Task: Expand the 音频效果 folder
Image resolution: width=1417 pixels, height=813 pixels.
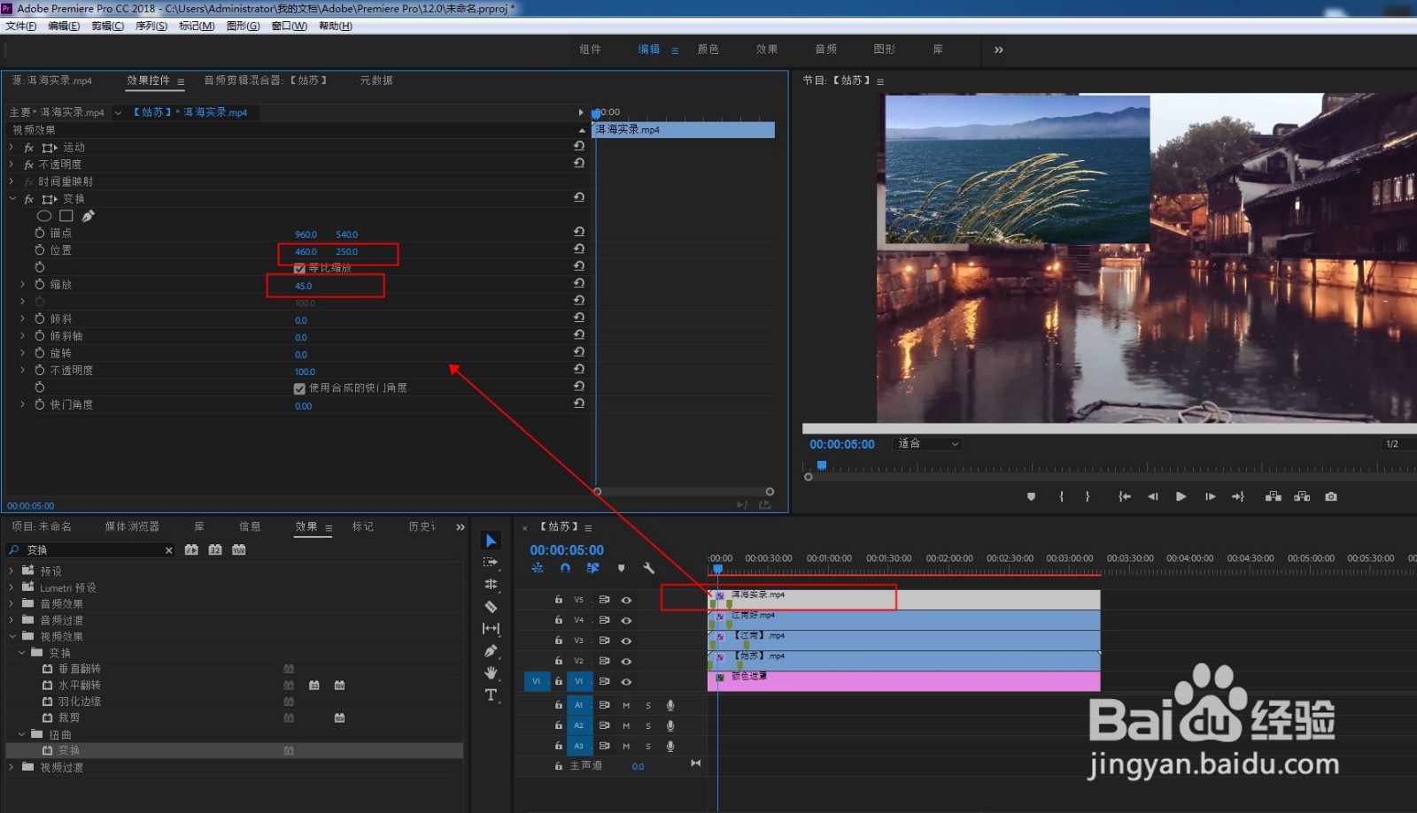Action: pos(12,604)
